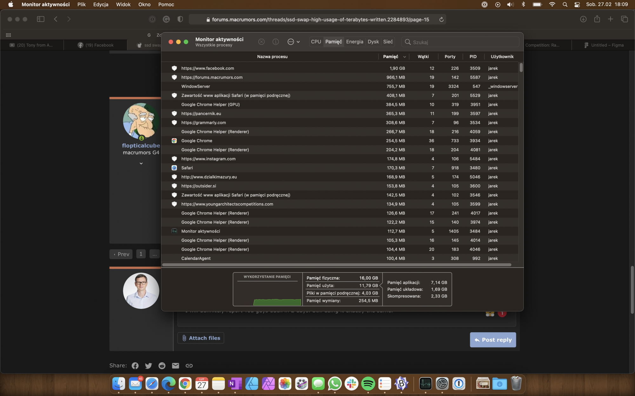
Task: Expand the flopticalcube user chevron
Action: pyautogui.click(x=141, y=163)
